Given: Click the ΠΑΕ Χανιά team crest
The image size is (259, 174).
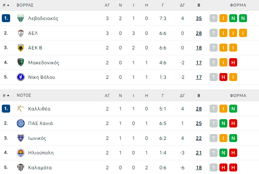Looking at the screenshot, I should tap(21, 123).
